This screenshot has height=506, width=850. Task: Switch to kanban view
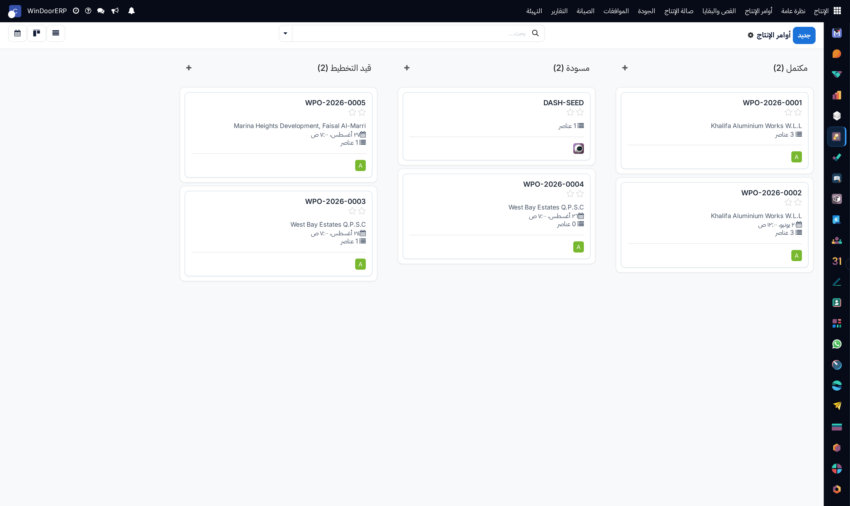point(36,33)
